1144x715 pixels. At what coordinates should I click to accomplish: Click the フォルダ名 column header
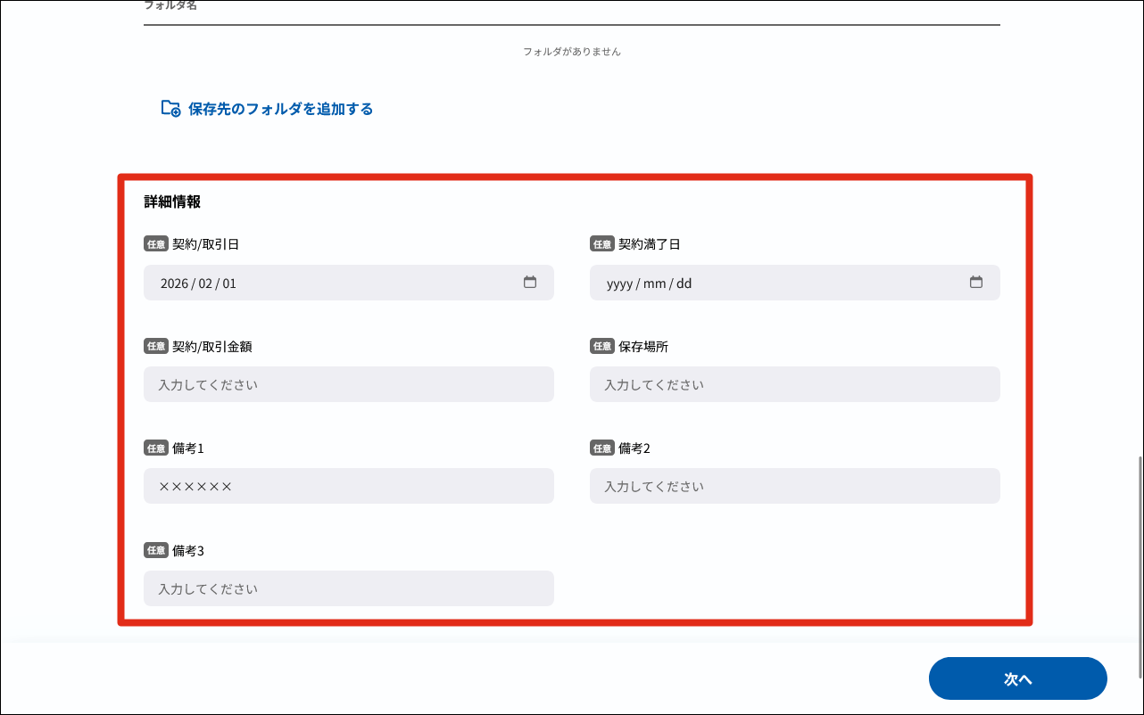coord(170,6)
